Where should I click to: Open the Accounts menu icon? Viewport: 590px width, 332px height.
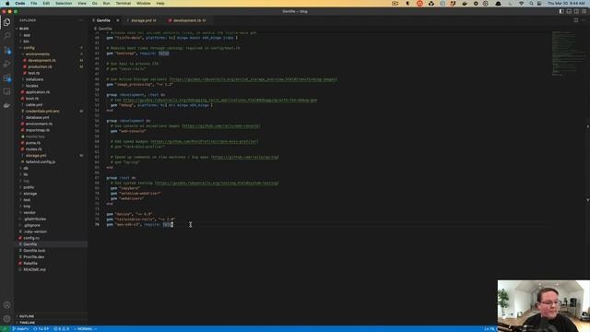(x=6, y=305)
